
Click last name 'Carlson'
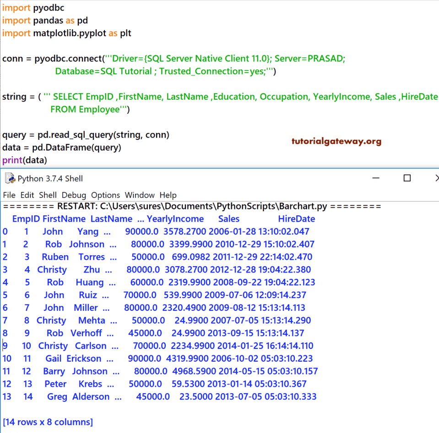[x=91, y=346]
